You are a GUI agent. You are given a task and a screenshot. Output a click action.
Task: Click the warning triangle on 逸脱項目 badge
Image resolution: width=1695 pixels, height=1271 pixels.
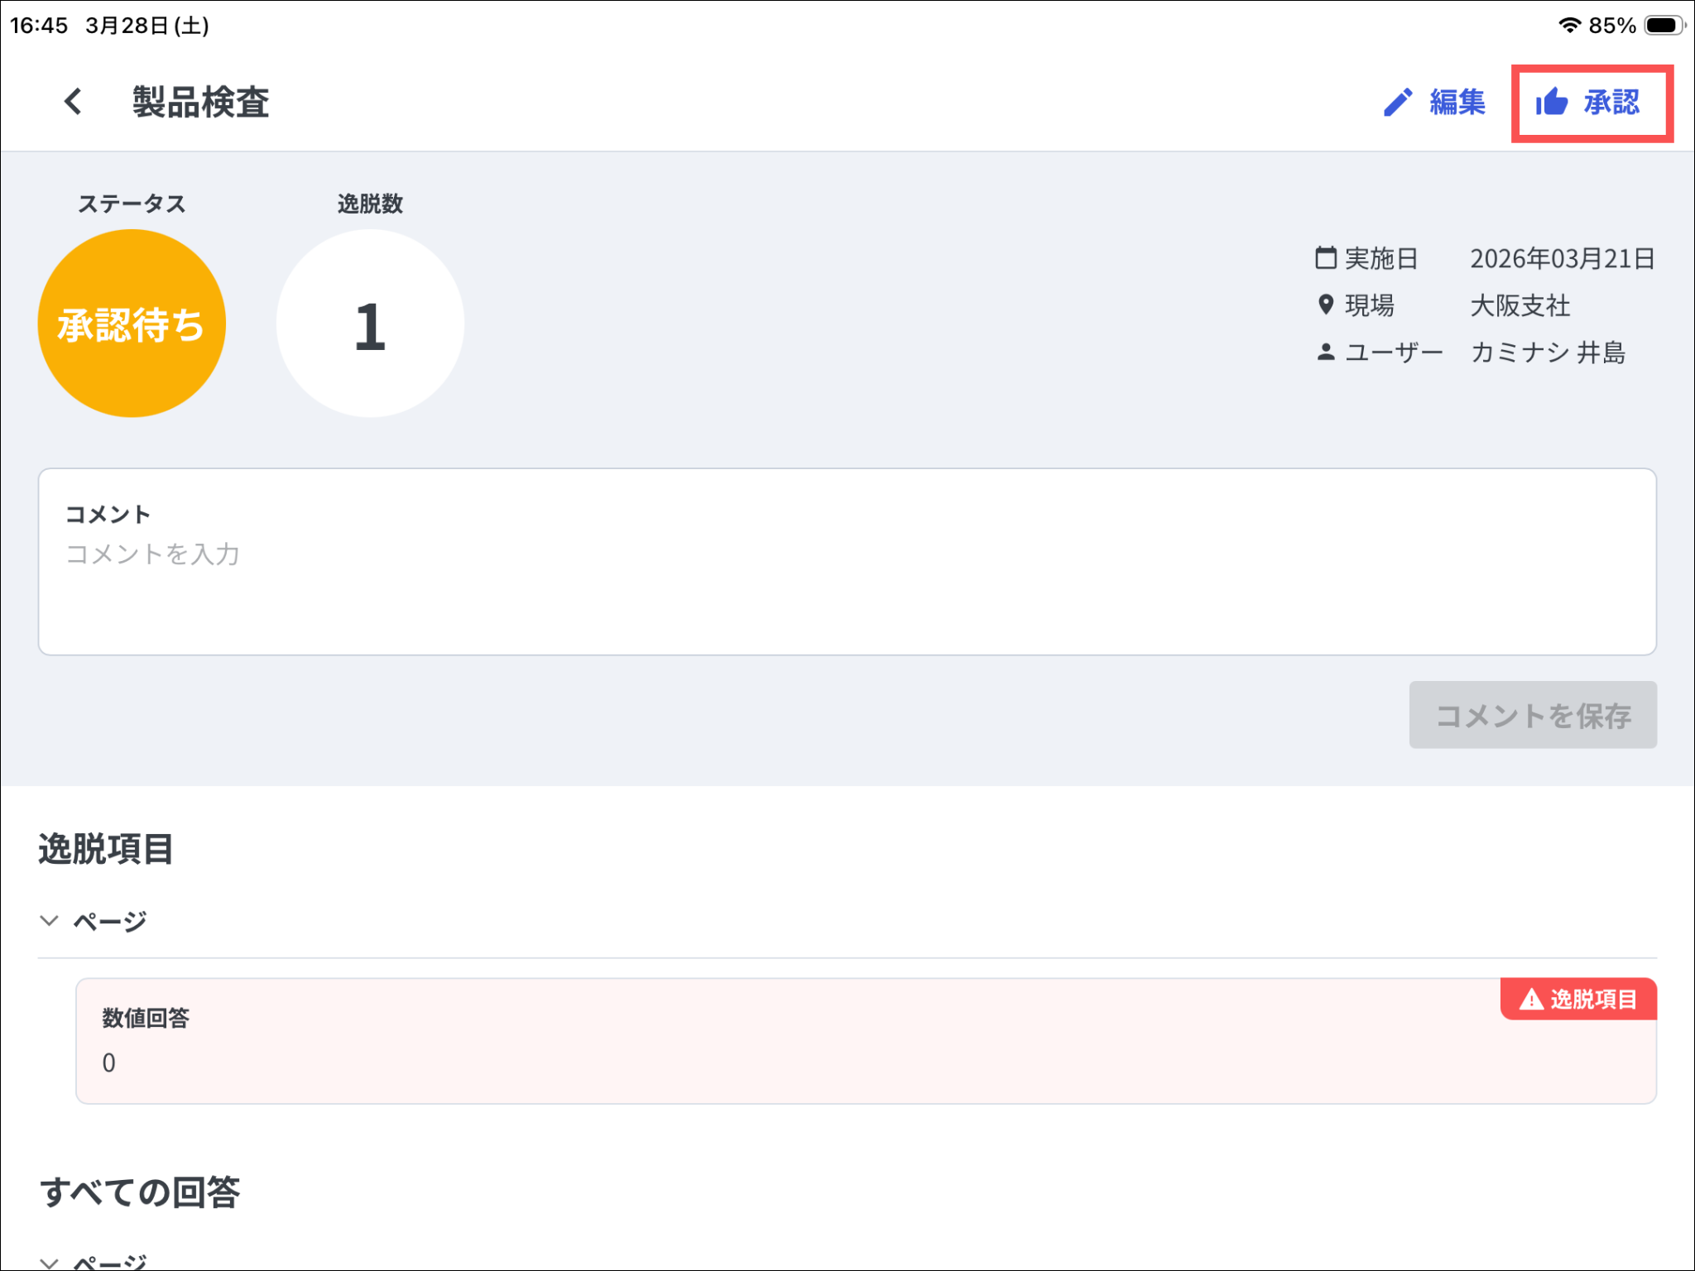tap(1531, 1000)
